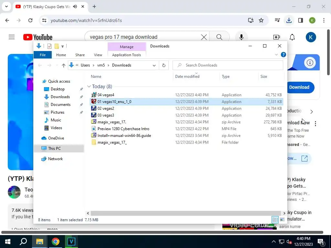The image size is (331, 248).
Task: Switch to details view in Explorer
Action: coord(275,220)
